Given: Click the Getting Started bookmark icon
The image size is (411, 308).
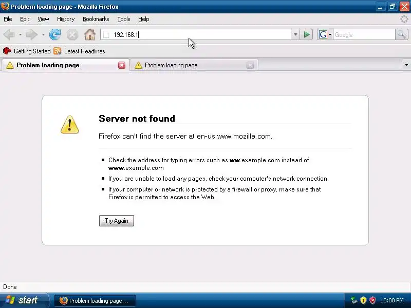Looking at the screenshot, I should pos(7,51).
